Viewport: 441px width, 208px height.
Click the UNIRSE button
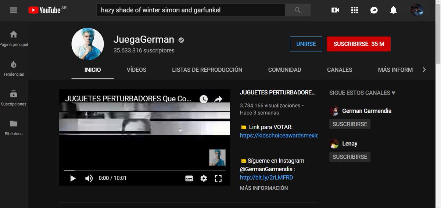point(306,44)
